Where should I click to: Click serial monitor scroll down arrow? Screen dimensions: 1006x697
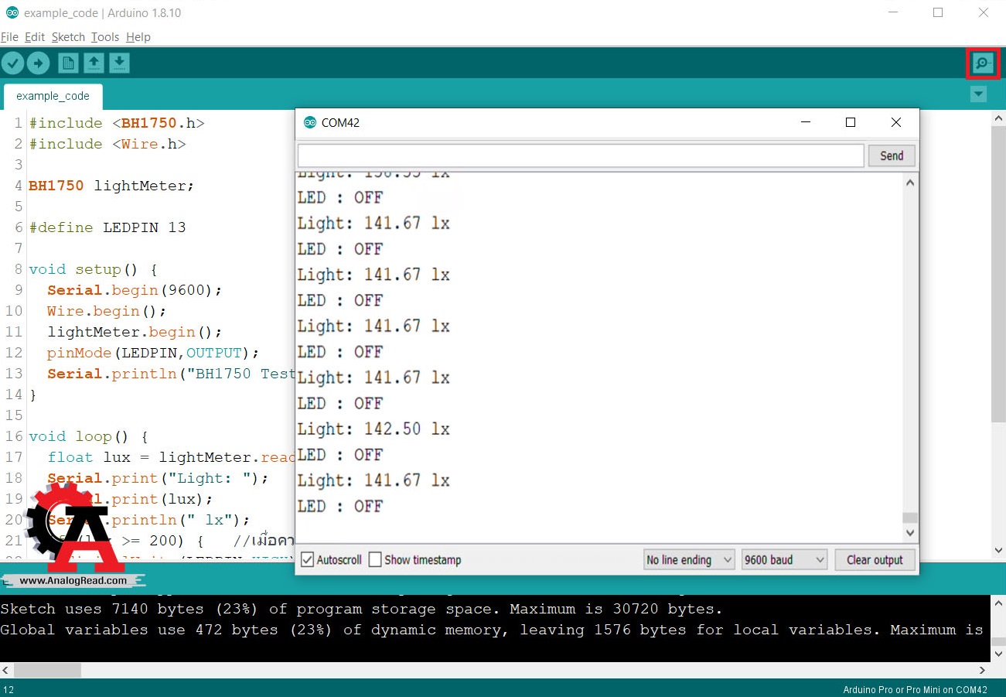click(910, 533)
